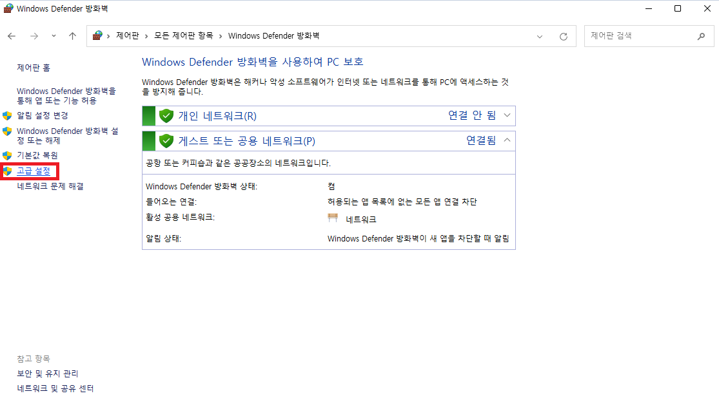Open 네트워크 문제 해결 link
Screen dimensions: 719x398
point(50,186)
